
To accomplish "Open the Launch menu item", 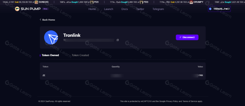I will pyautogui.click(x=109, y=9).
